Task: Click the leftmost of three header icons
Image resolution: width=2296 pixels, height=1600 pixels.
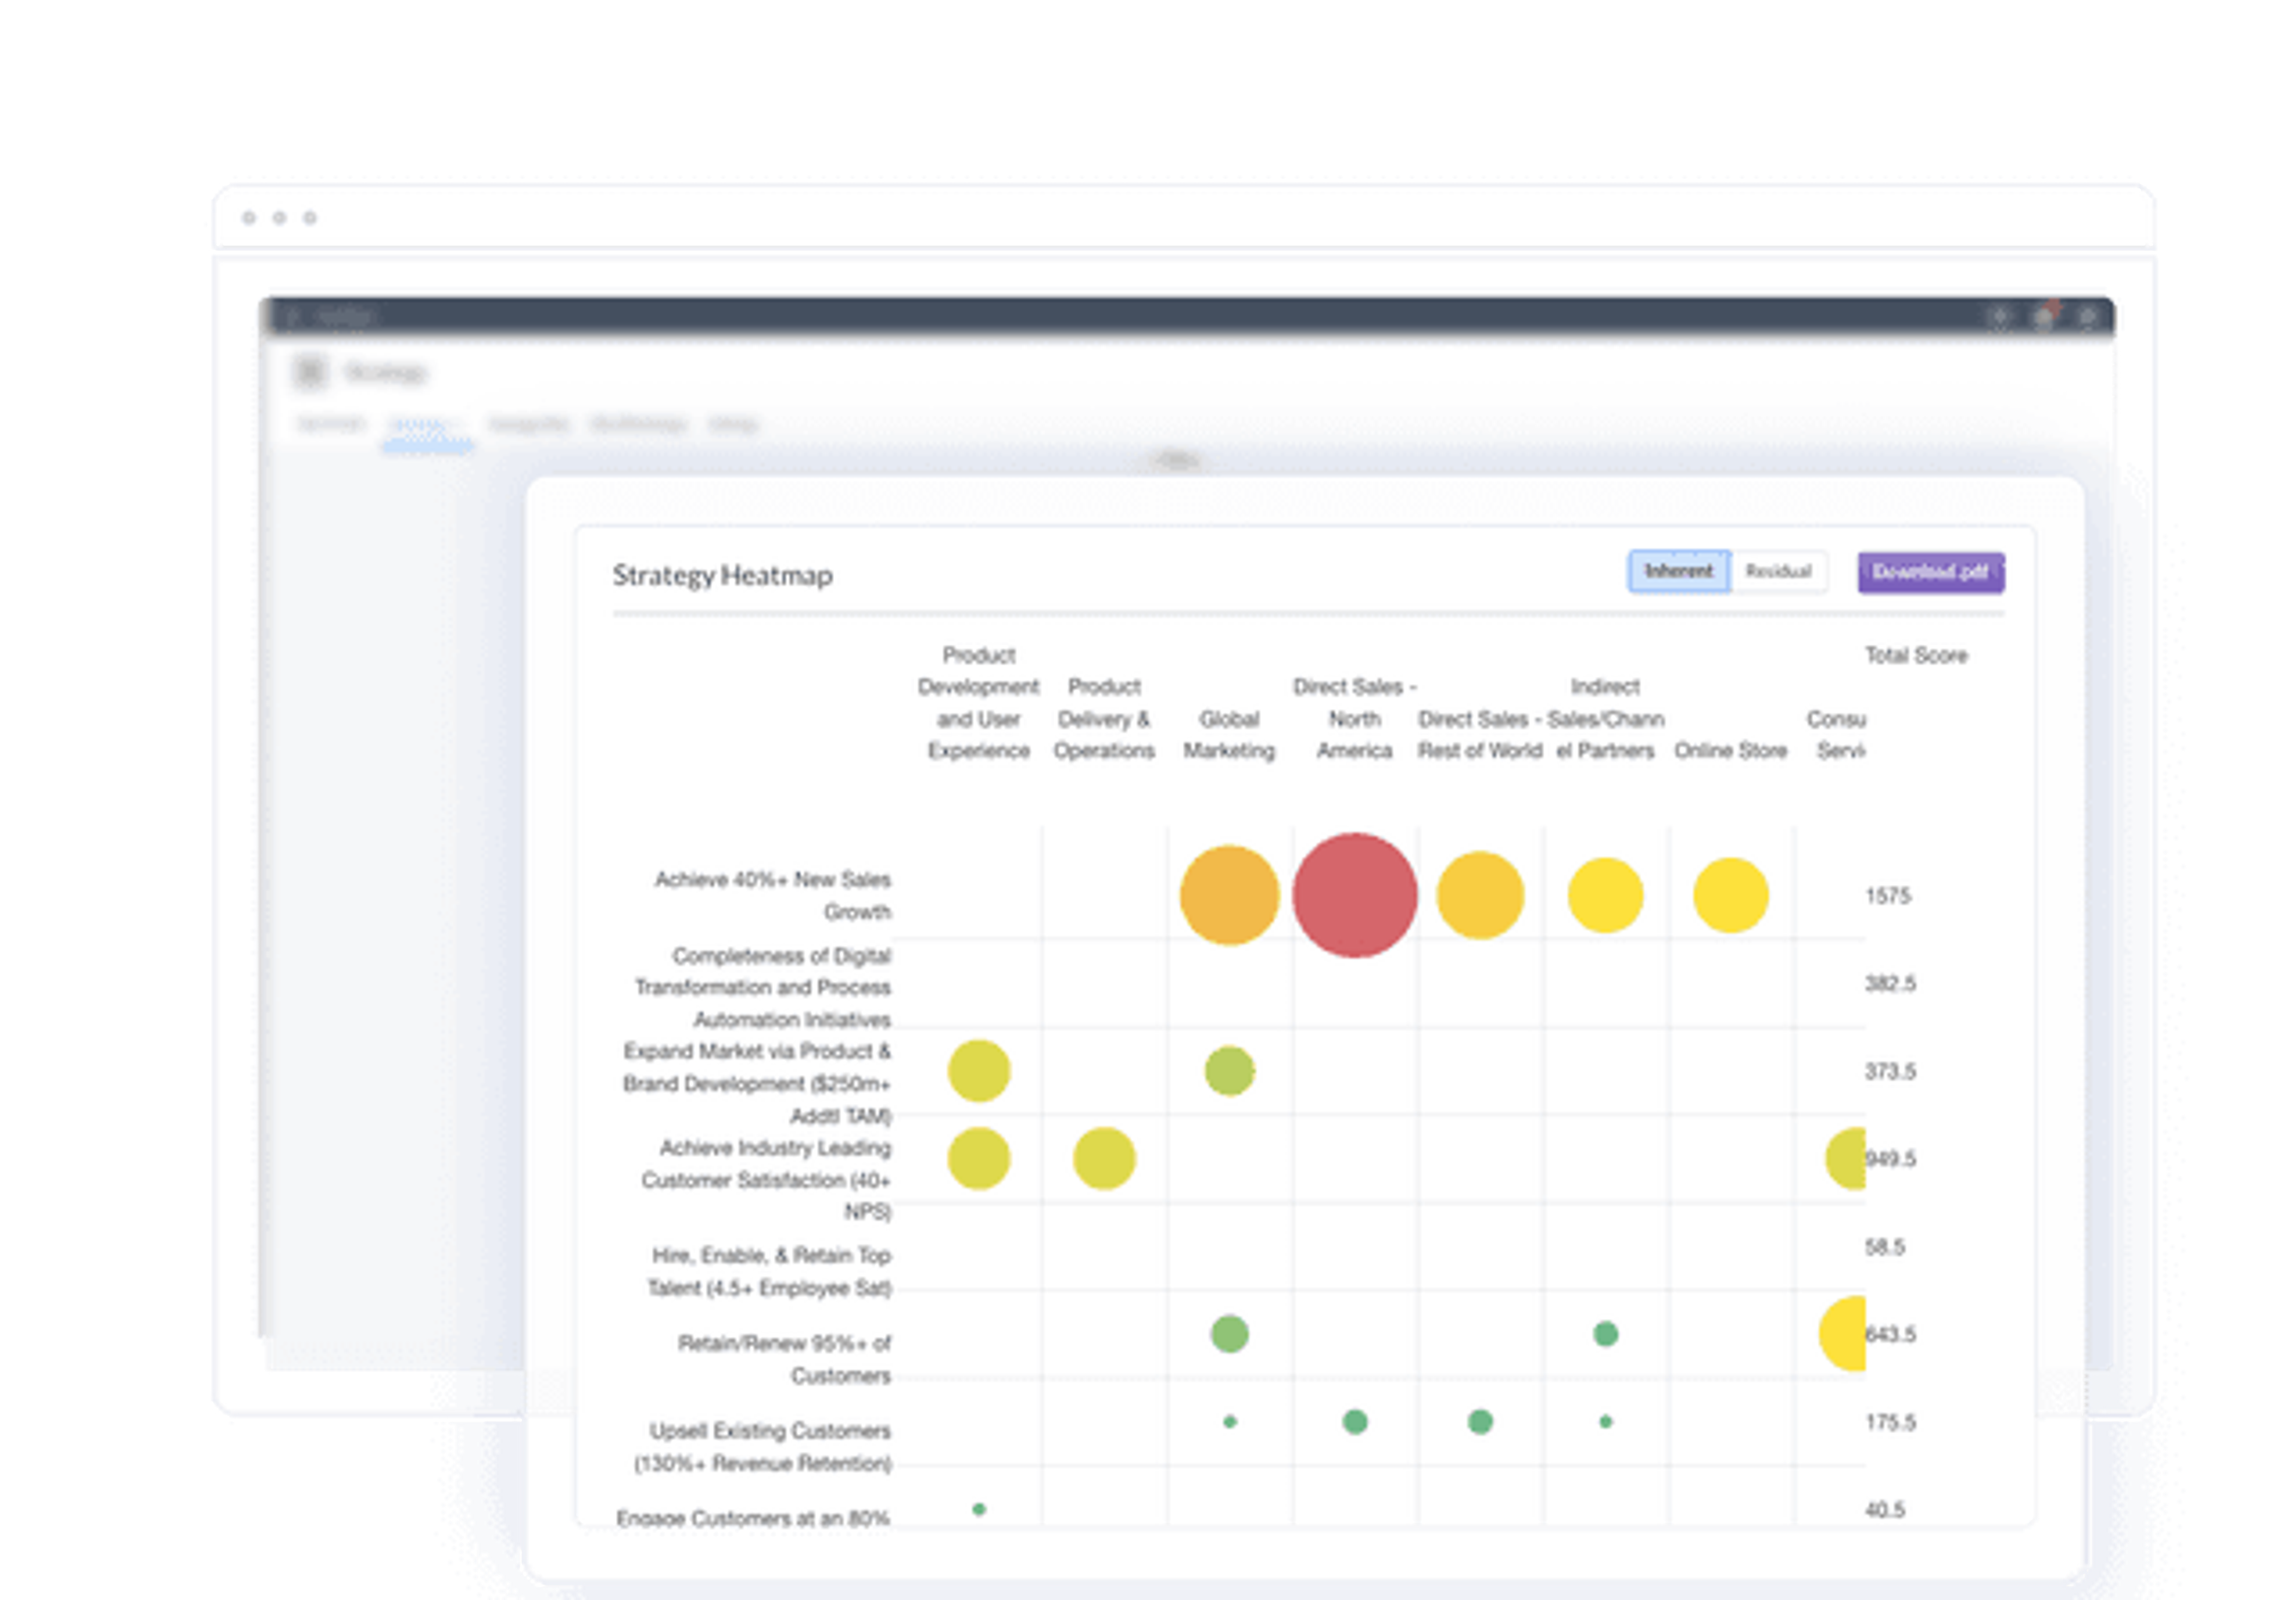Action: (x=1999, y=317)
